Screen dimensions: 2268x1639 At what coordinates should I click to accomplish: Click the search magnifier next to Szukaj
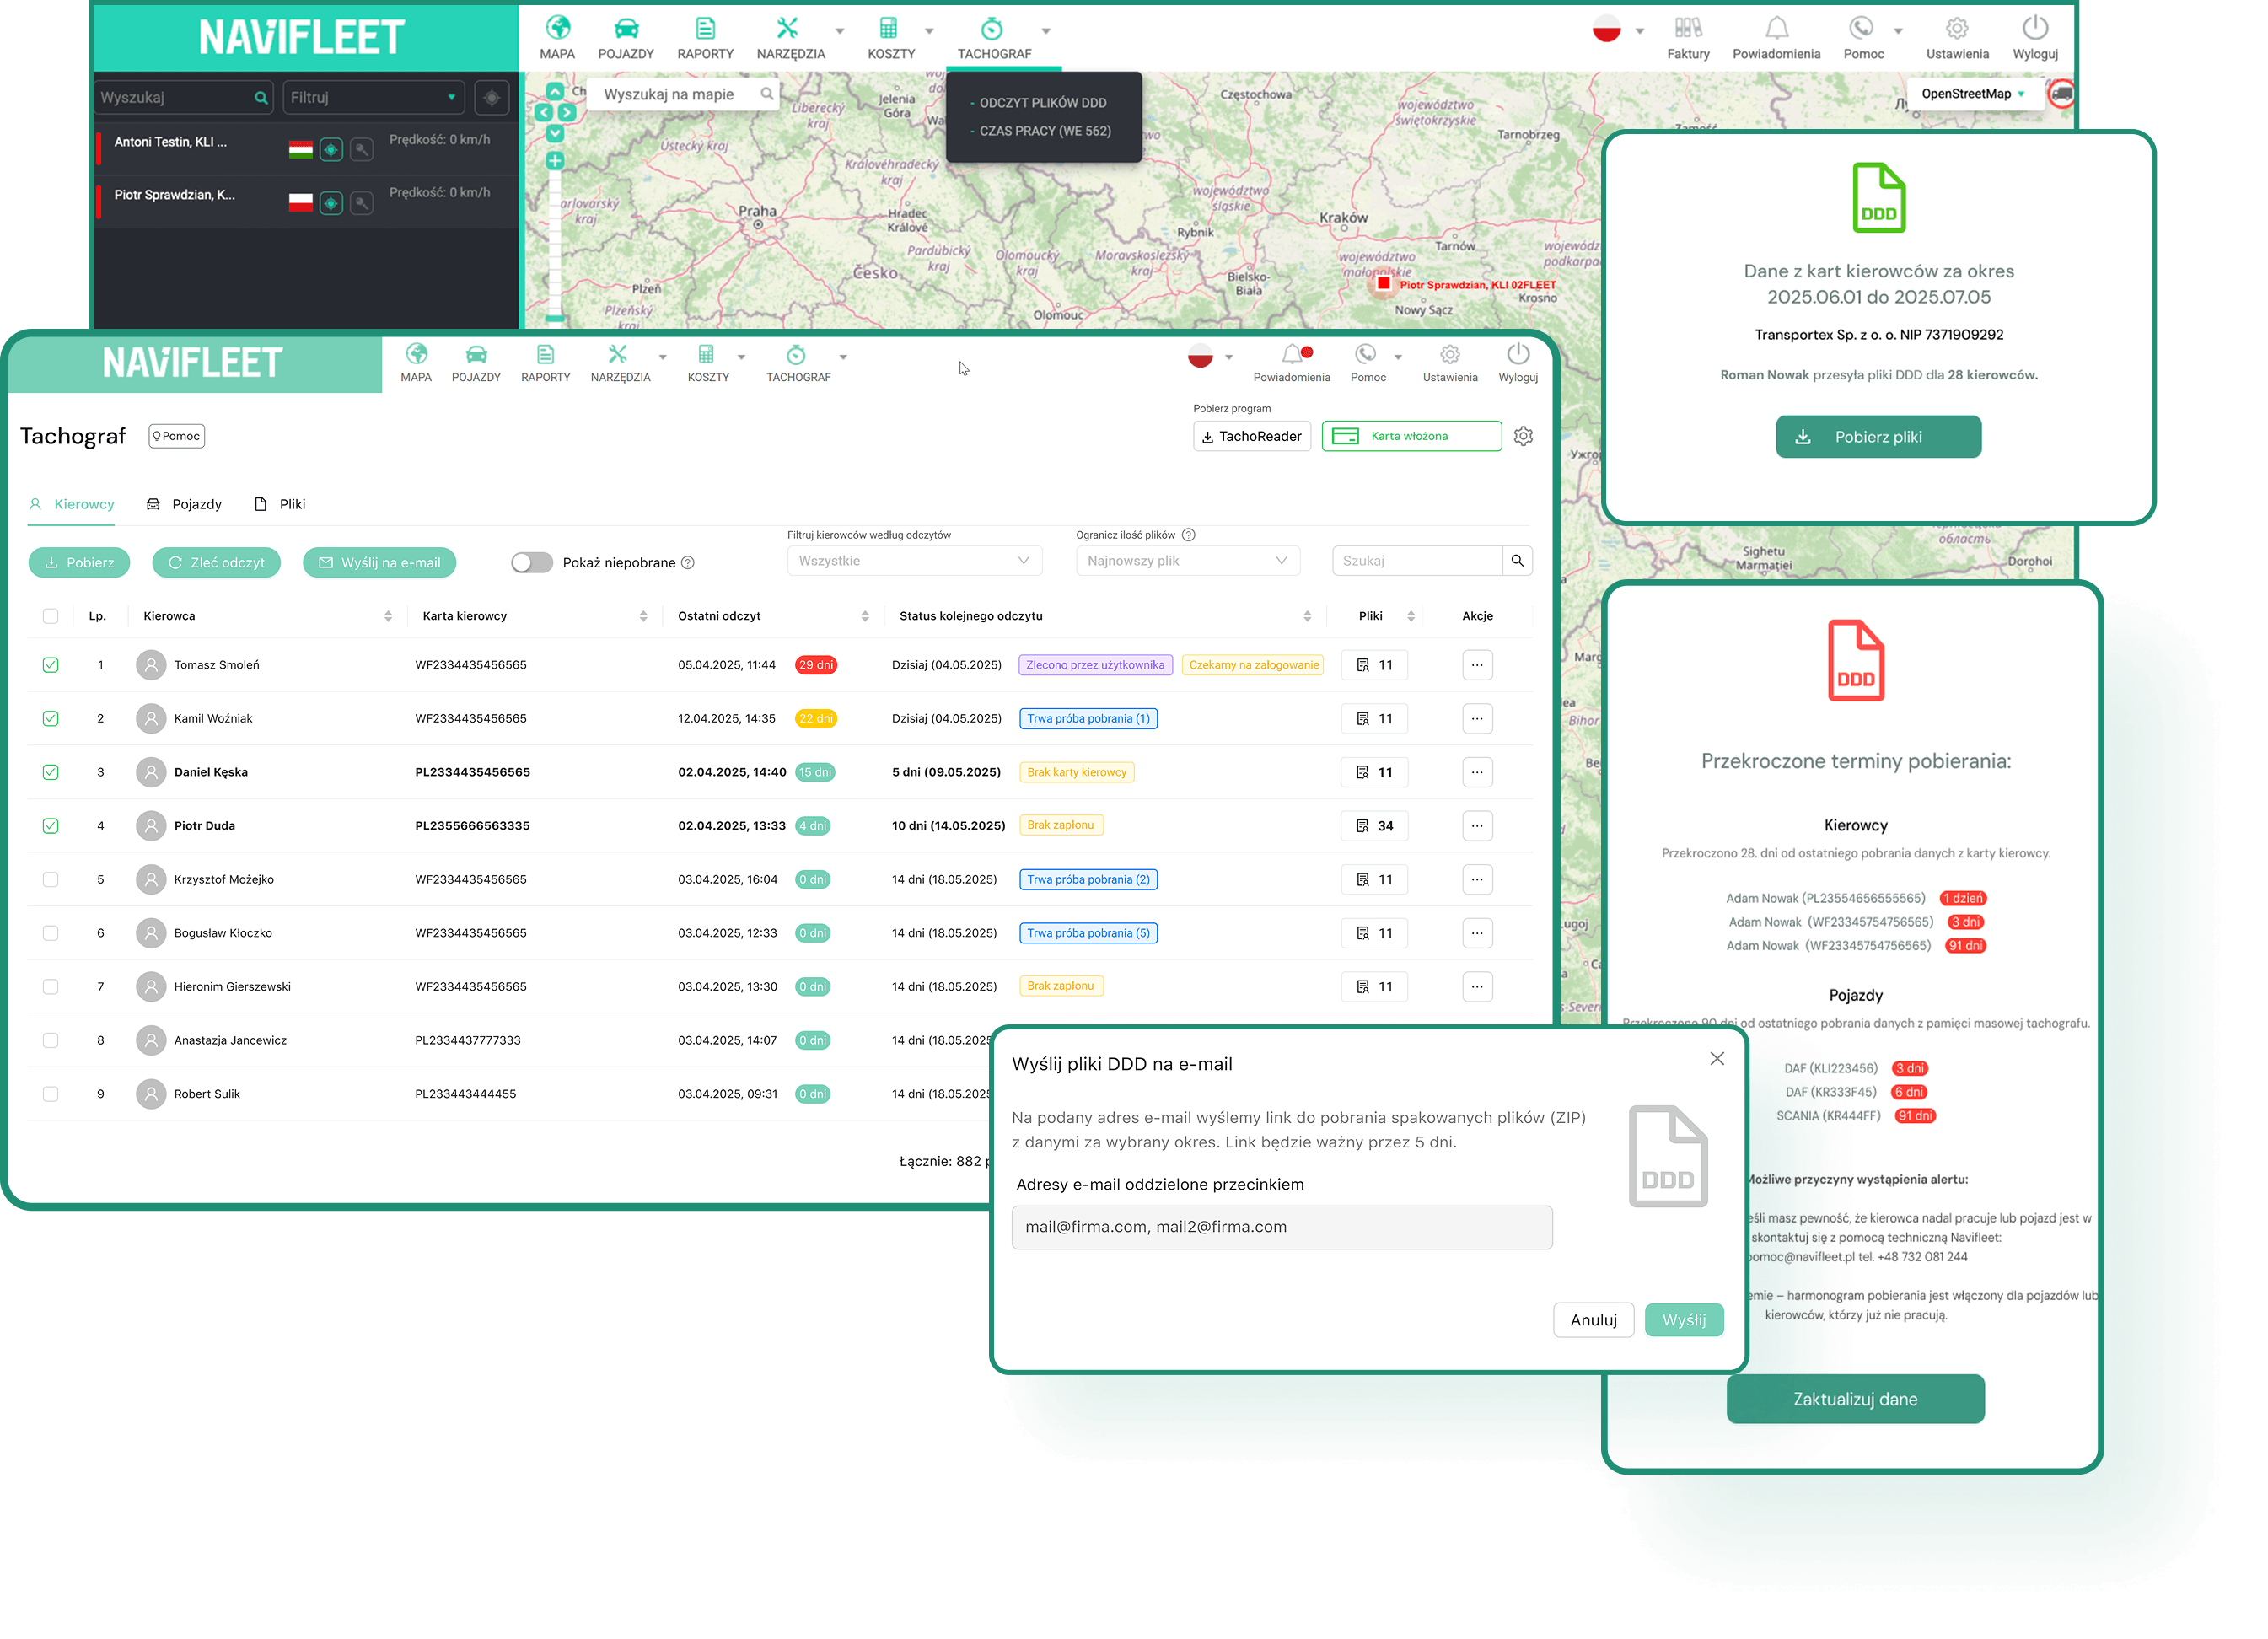click(x=1517, y=561)
